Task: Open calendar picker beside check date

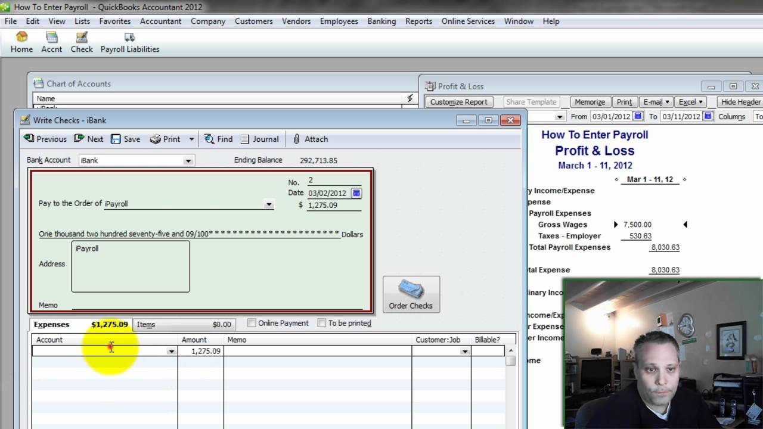Action: 356,193
